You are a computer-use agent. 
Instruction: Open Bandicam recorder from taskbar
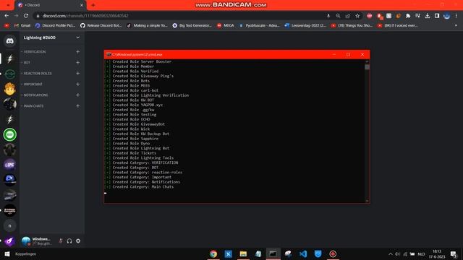click(x=333, y=253)
